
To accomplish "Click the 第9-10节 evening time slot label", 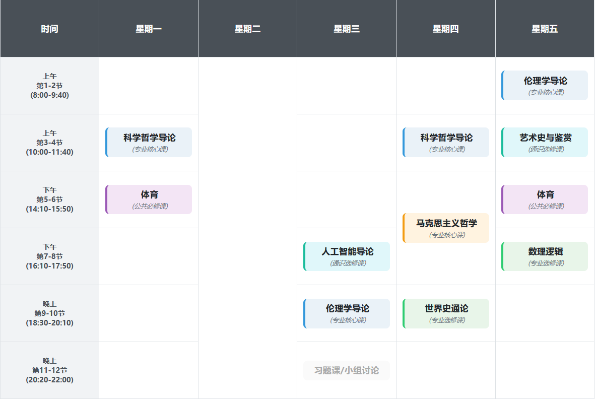I will 49,313.
